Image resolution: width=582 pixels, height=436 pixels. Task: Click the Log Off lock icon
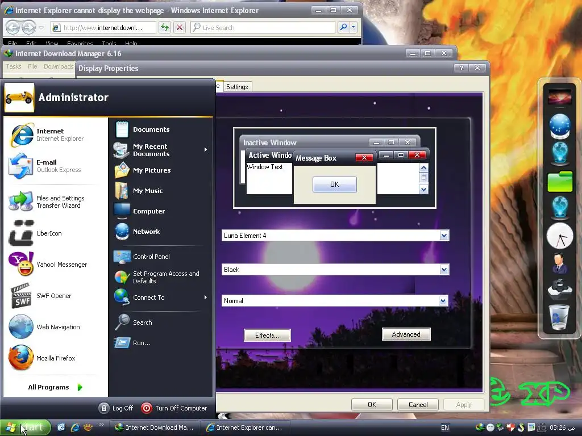click(104, 408)
